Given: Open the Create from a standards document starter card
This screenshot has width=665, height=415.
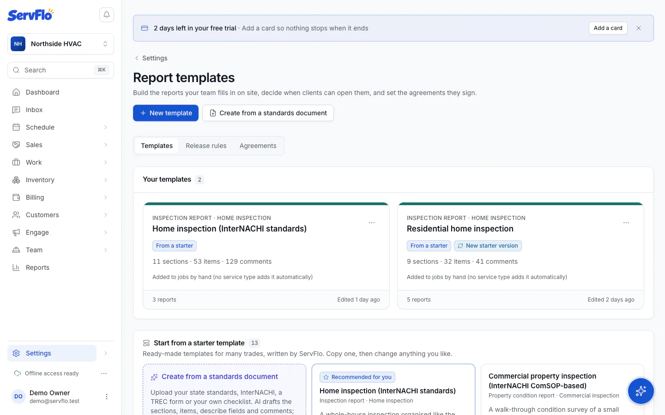Looking at the screenshot, I should [224, 390].
